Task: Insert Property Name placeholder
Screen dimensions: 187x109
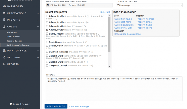Action: [144, 25]
